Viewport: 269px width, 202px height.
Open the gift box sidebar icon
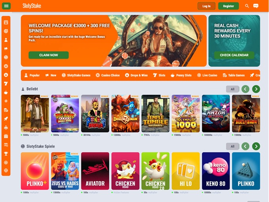click(6, 136)
